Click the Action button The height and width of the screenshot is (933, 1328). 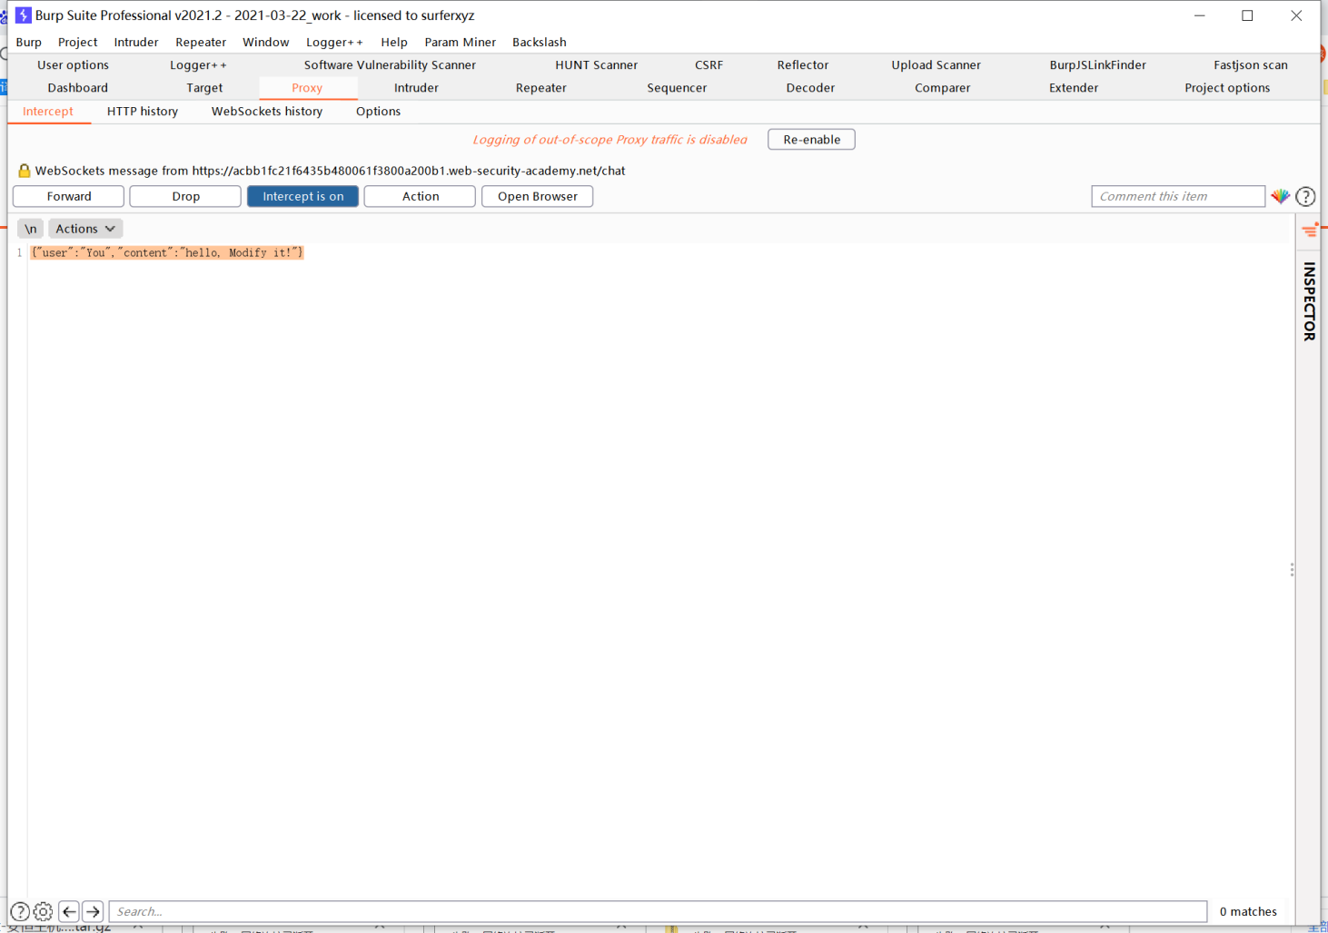[x=420, y=196]
